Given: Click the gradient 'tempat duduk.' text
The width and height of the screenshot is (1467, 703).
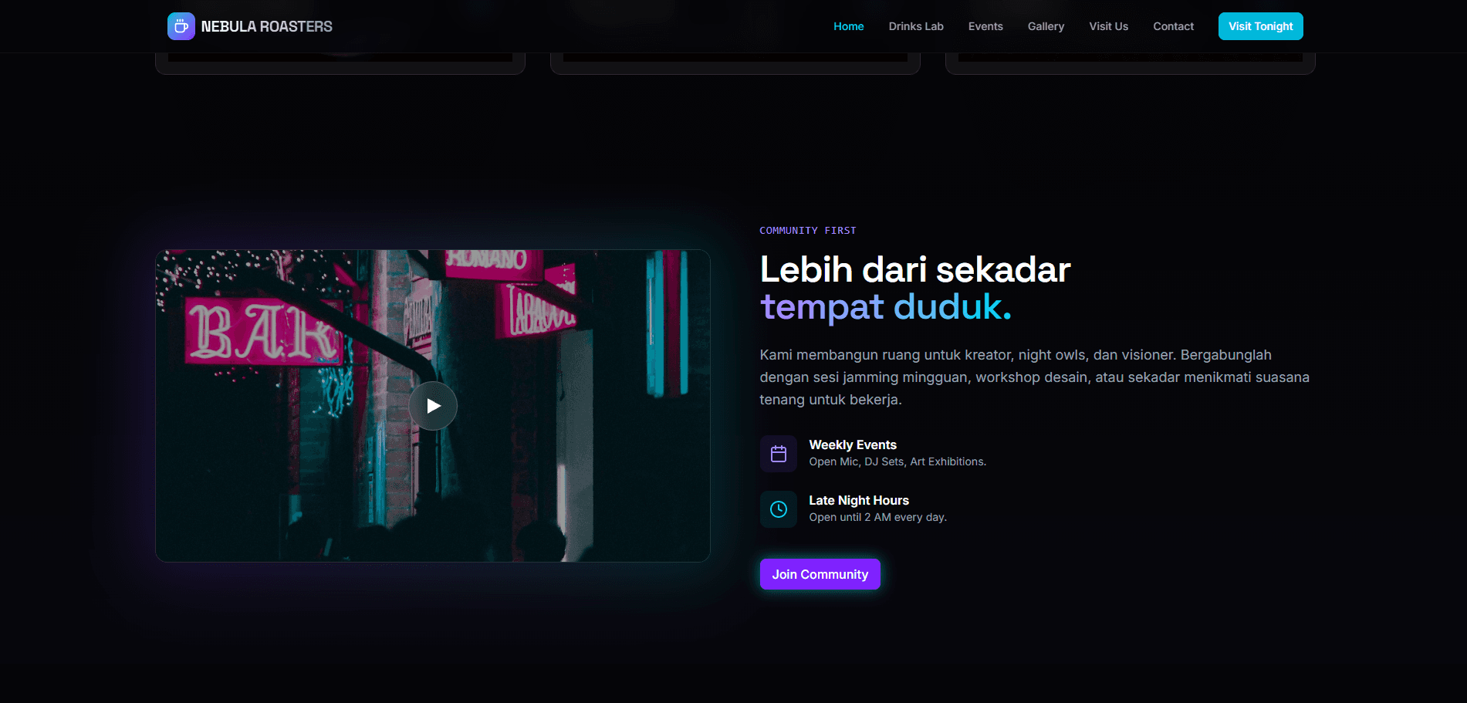Looking at the screenshot, I should 885,307.
